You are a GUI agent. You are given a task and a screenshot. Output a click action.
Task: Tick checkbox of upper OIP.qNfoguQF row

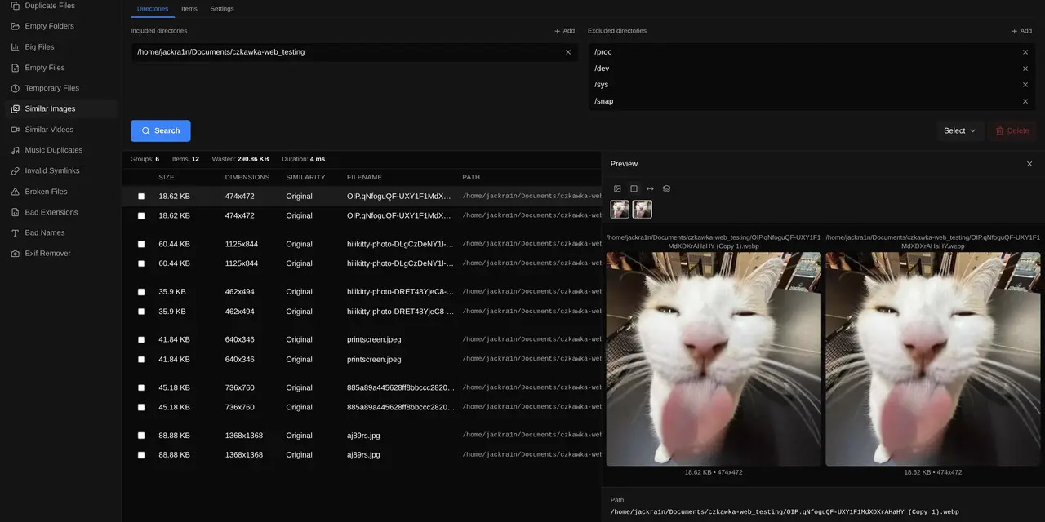point(141,197)
